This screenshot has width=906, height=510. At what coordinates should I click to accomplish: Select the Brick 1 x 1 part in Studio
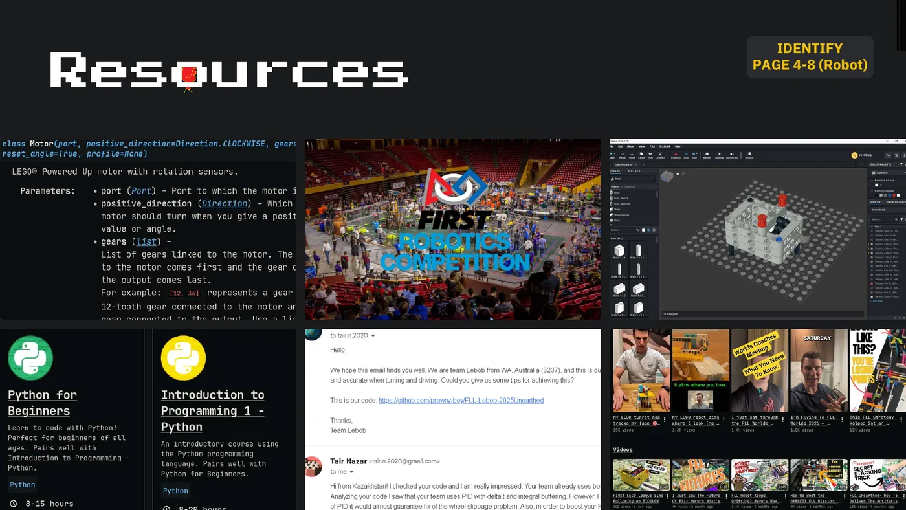(619, 250)
